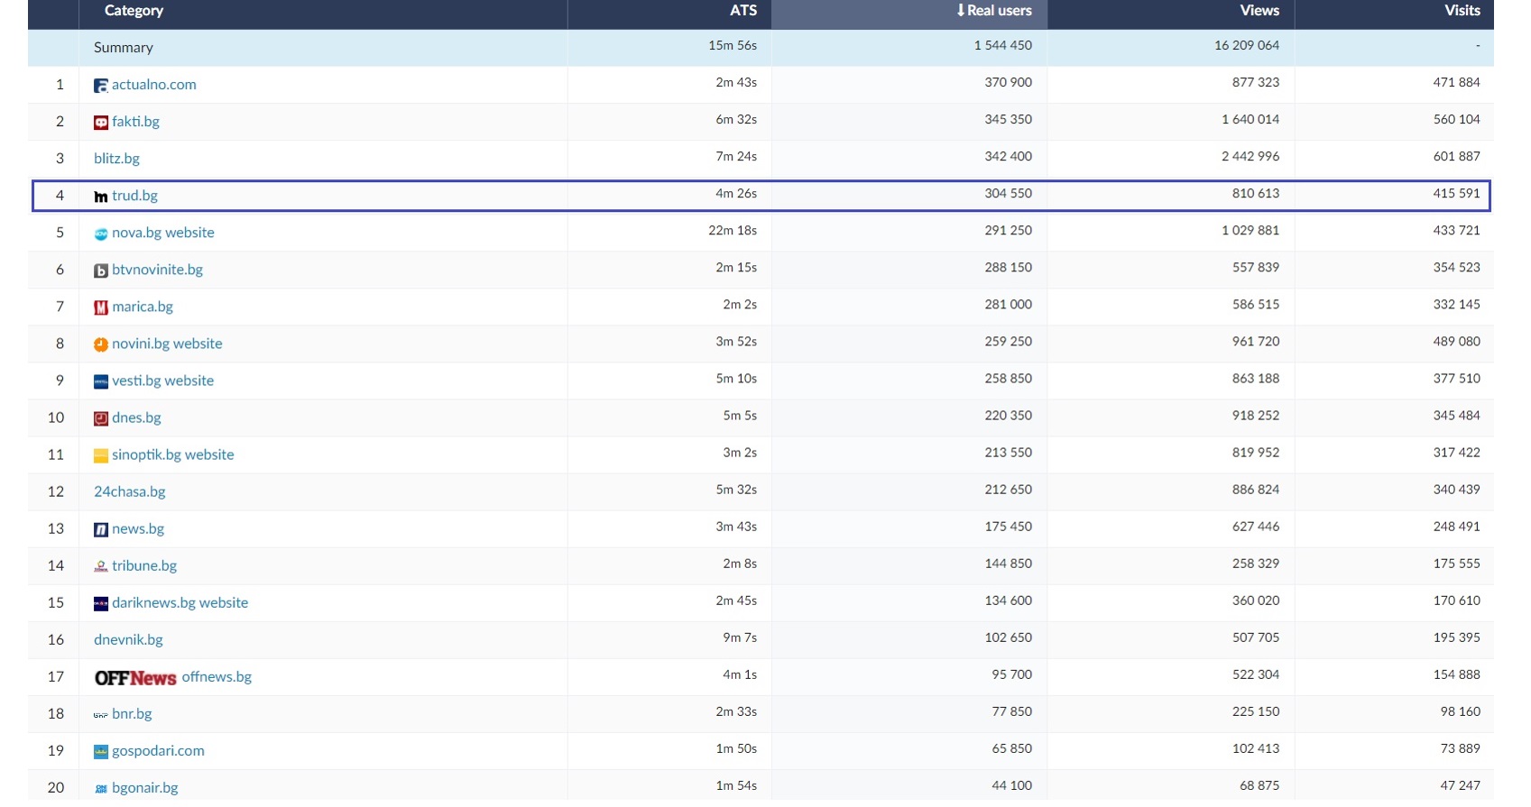Click the dnes.bg favicon icon
The width and height of the screenshot is (1531, 807).
[x=101, y=418]
